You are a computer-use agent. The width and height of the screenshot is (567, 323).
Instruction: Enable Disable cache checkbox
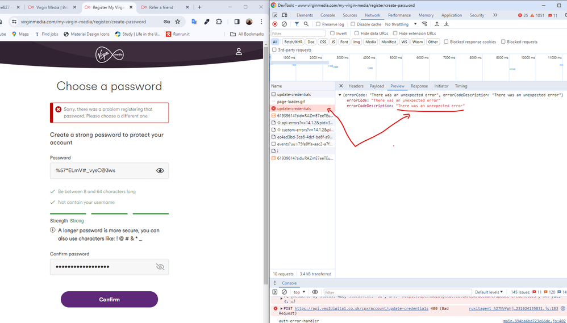tap(353, 24)
